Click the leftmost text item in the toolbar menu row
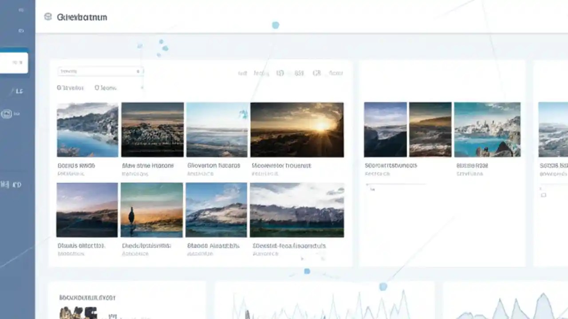The width and height of the screenshot is (568, 319). point(242,73)
